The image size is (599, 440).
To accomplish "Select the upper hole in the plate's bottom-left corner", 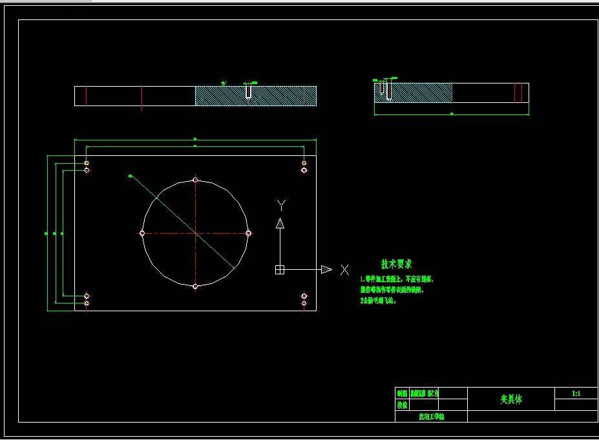I will [x=87, y=296].
